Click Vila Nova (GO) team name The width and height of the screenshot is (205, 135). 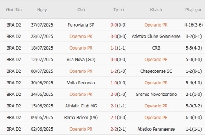click(x=81, y=59)
